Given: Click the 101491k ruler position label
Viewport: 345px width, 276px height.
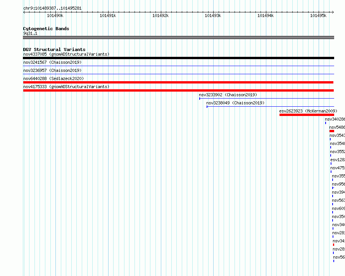Looking at the screenshot, I should (x=108, y=15).
